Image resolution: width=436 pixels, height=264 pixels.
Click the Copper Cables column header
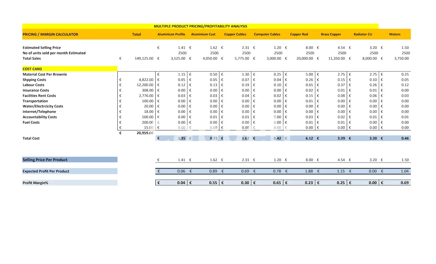(235, 35)
